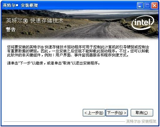Image resolution: width=160 pixels, height=127 pixels.
Task: Cancel setup with the 取消(C) button
Action: tap(142, 113)
